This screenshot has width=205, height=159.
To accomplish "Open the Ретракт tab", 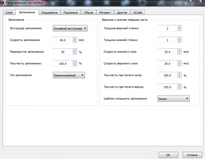I will tap(105, 13).
